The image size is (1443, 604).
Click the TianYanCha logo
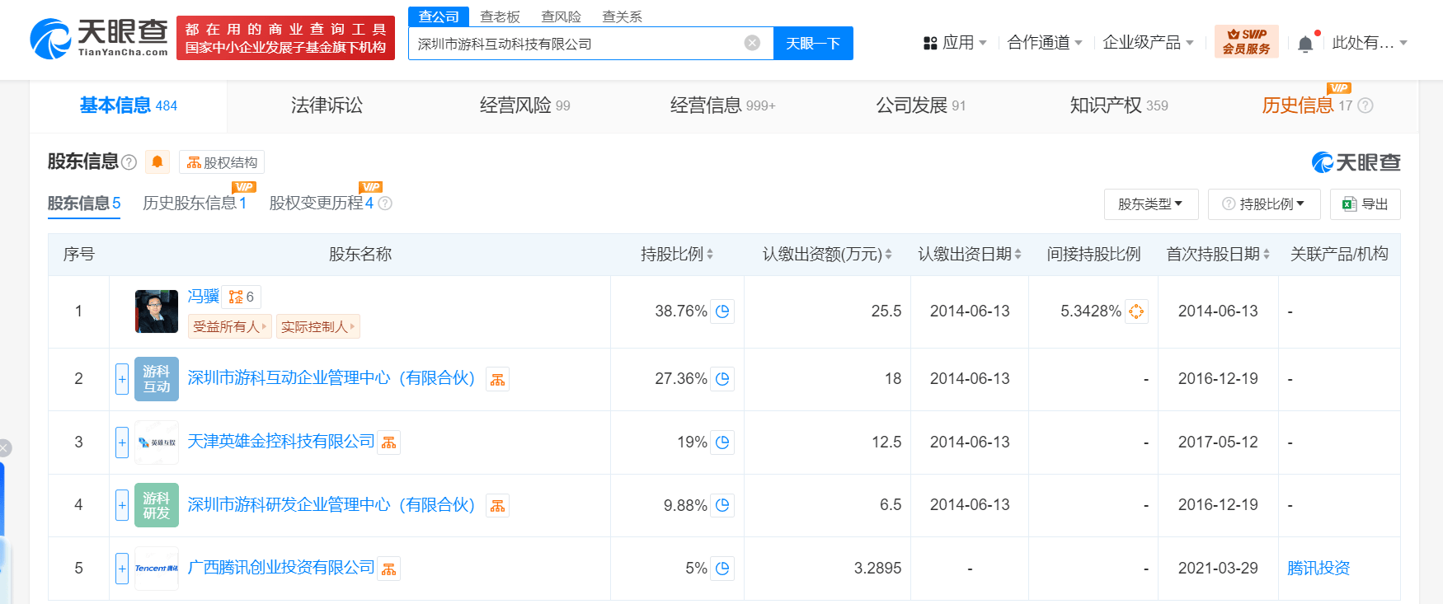(x=99, y=39)
